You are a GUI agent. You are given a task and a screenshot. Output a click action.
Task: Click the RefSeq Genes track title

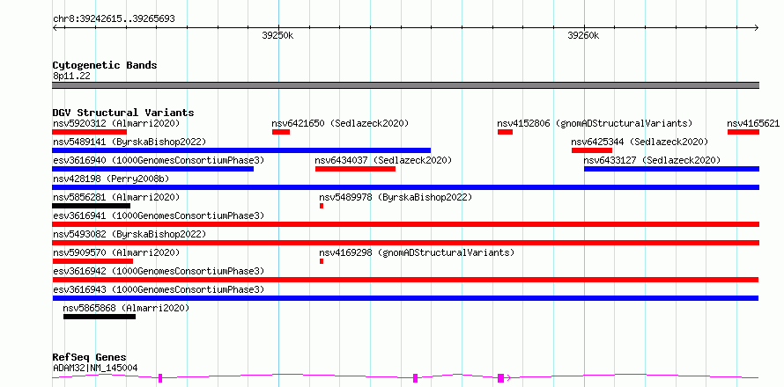coord(90,358)
